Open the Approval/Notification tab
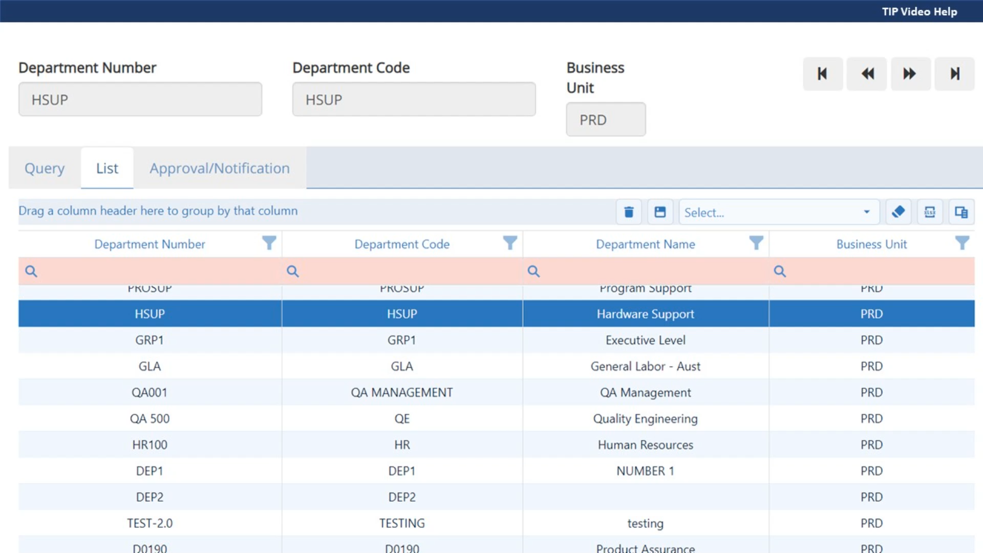The image size is (983, 553). pos(219,168)
